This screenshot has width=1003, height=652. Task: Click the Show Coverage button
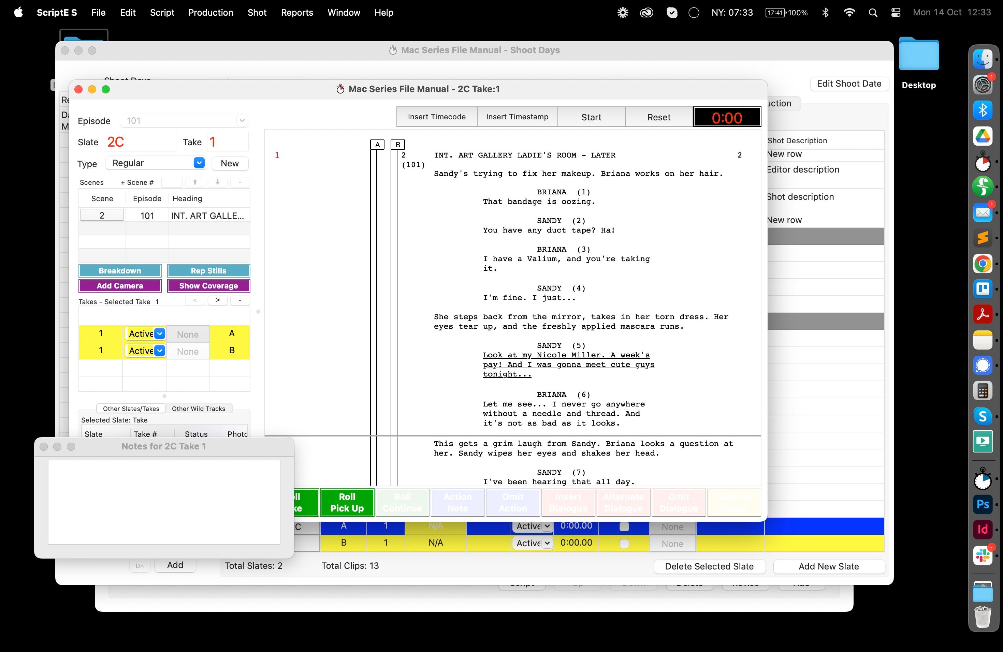pyautogui.click(x=208, y=285)
